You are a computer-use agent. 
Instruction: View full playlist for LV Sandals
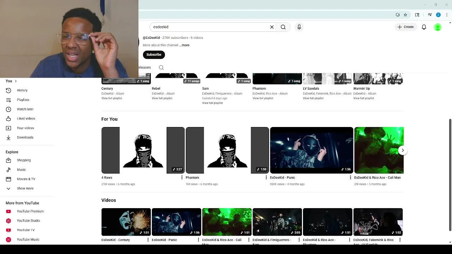[x=313, y=98]
